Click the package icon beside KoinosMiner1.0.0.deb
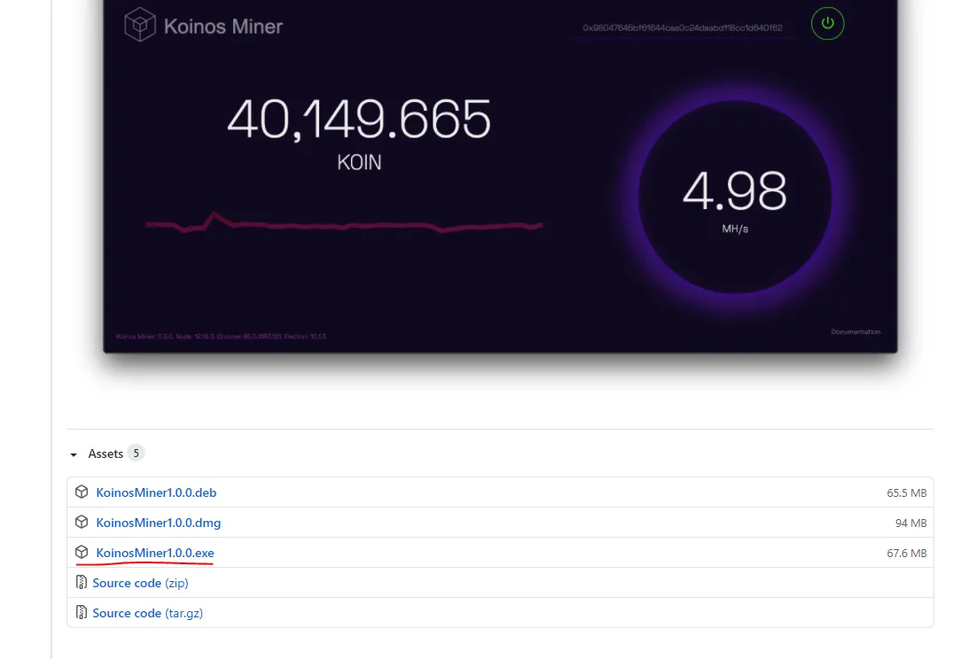Viewport: 953px width, 659px height. [82, 492]
